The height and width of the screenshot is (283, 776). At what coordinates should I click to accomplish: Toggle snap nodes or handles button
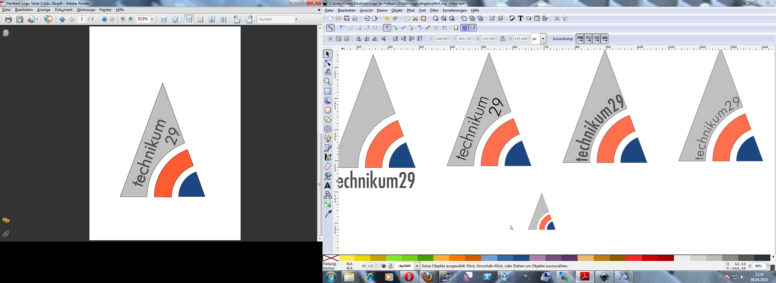[387, 28]
